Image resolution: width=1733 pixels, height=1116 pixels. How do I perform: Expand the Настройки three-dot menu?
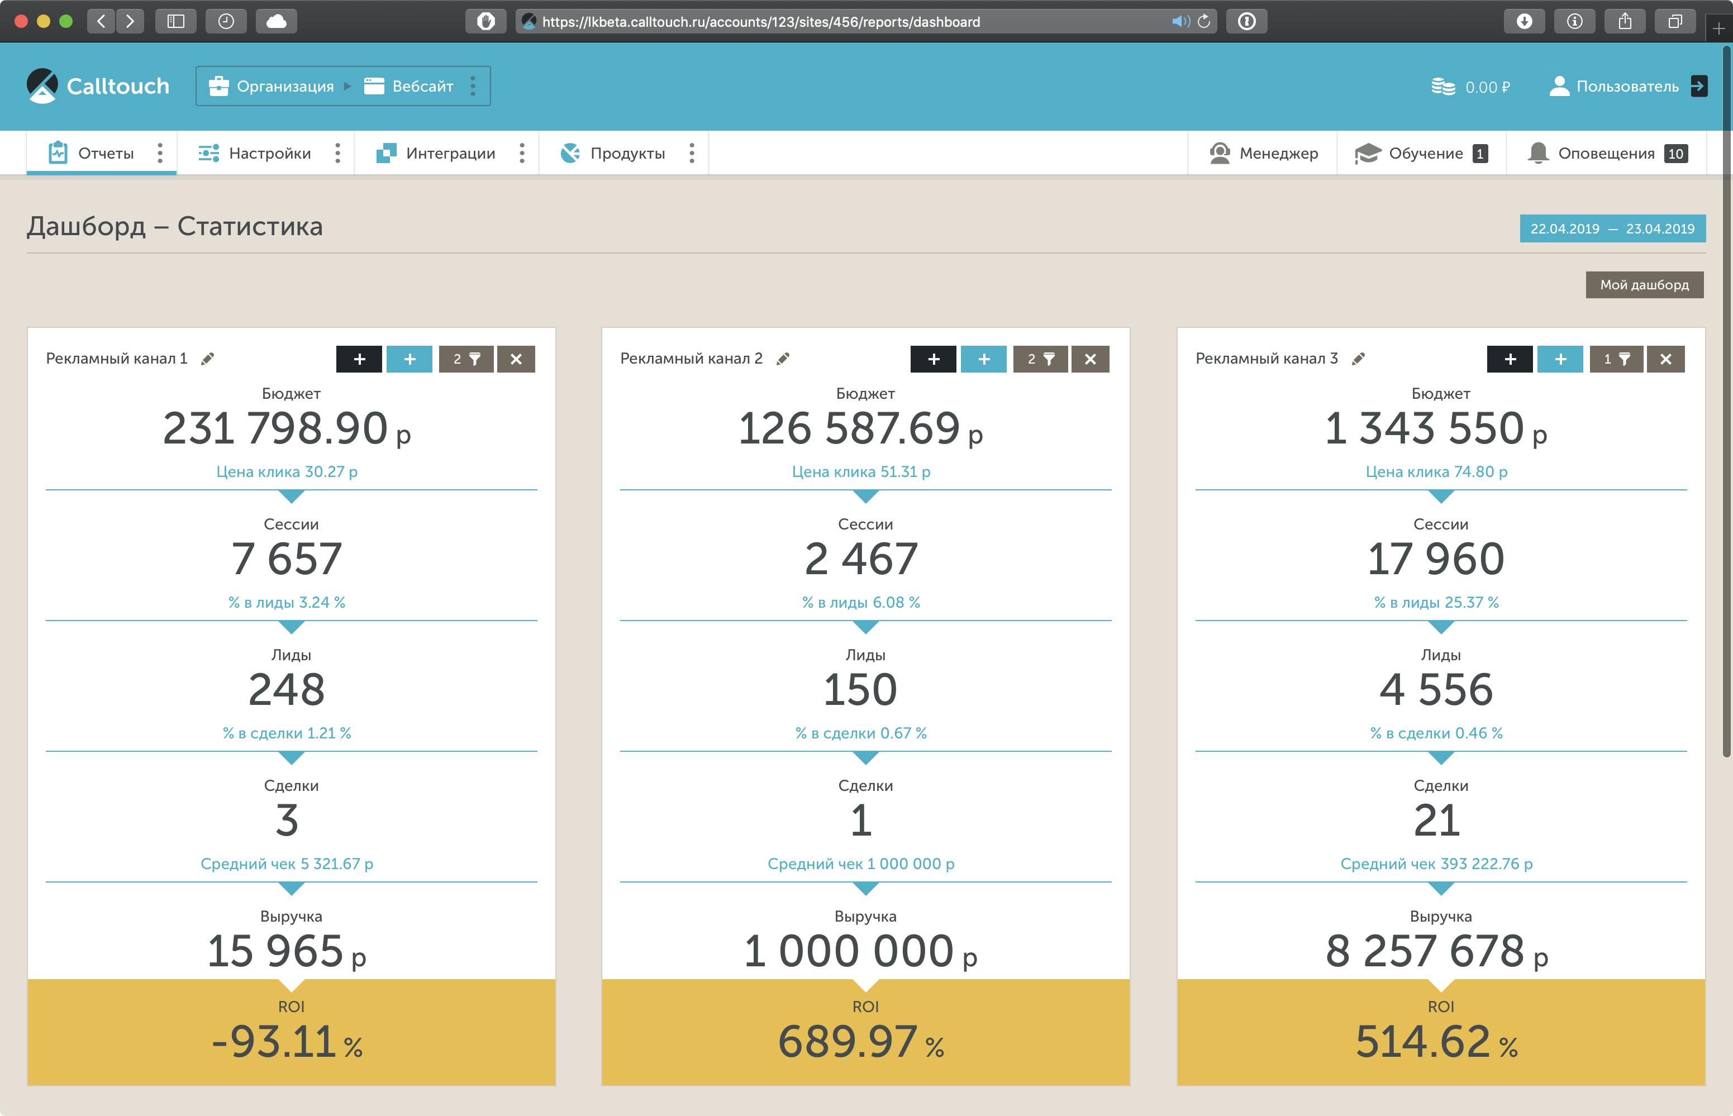tap(337, 153)
